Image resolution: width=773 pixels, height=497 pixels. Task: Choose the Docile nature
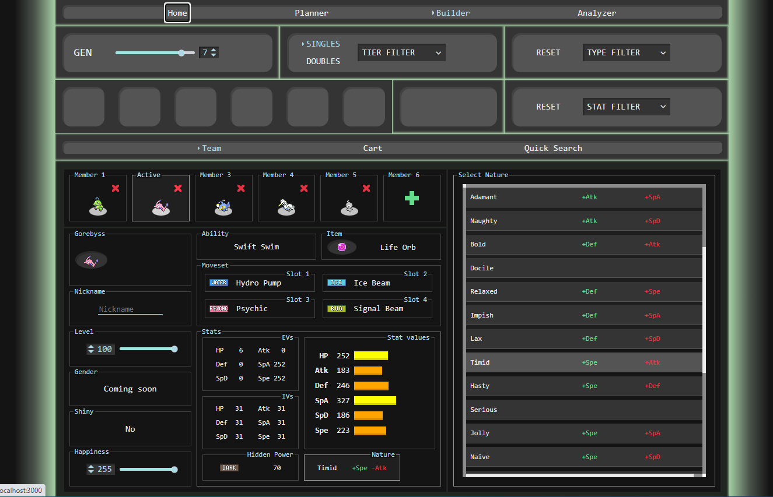[x=584, y=268]
